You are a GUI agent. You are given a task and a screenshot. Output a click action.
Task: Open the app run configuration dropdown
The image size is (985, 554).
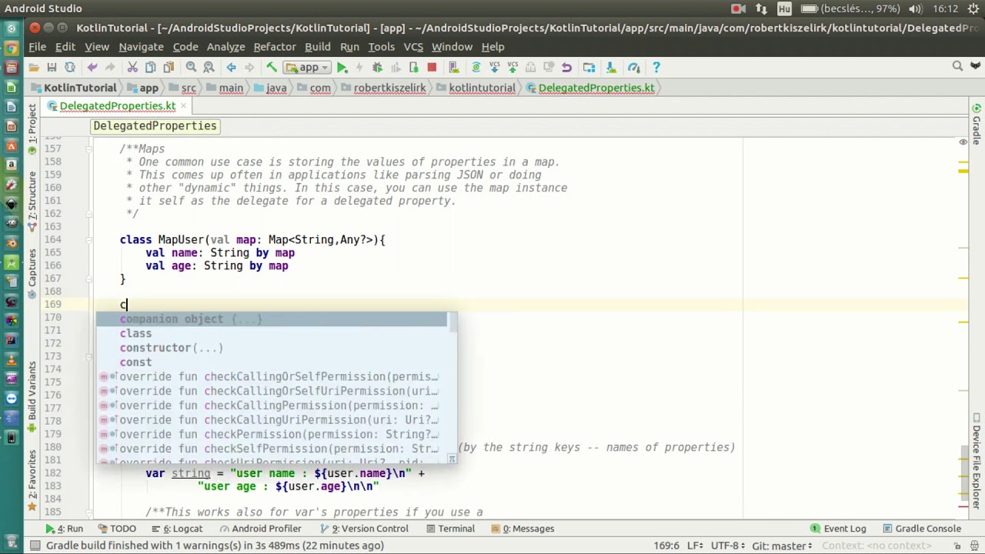(308, 67)
